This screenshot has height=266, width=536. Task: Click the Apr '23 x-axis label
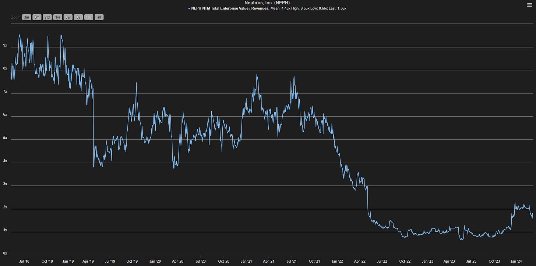coord(450,261)
